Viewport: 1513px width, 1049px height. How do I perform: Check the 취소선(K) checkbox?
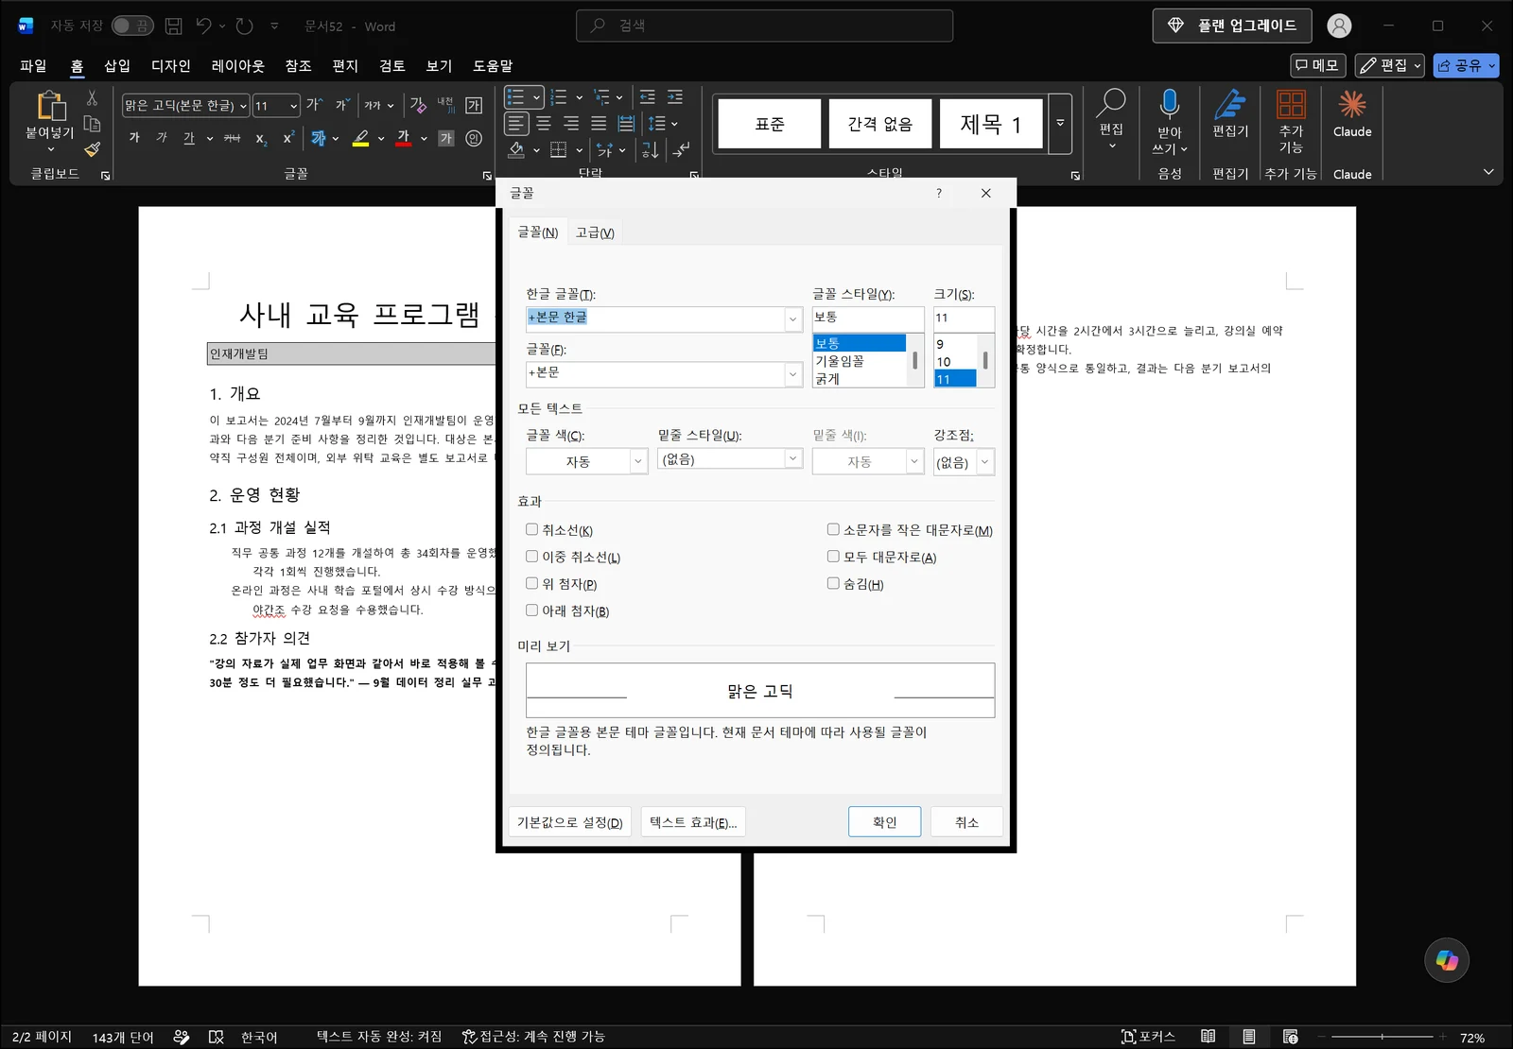tap(531, 529)
